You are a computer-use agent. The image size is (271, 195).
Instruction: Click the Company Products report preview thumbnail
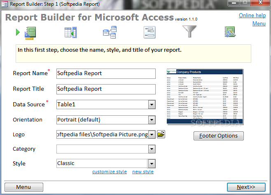(205, 96)
